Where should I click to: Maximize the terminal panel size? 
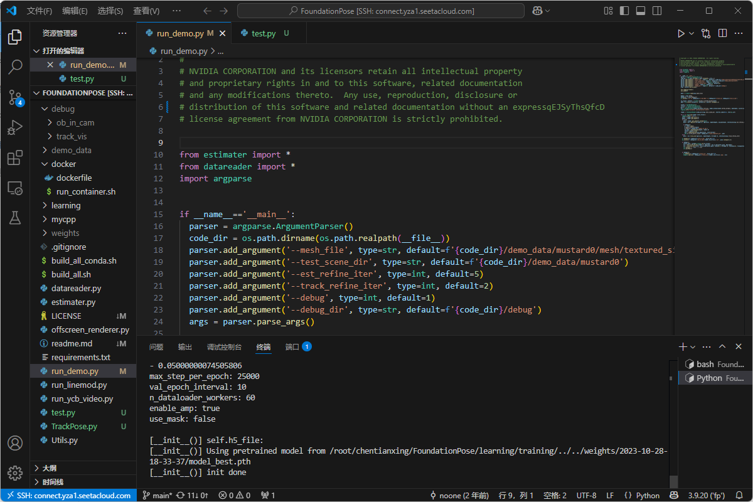point(722,346)
